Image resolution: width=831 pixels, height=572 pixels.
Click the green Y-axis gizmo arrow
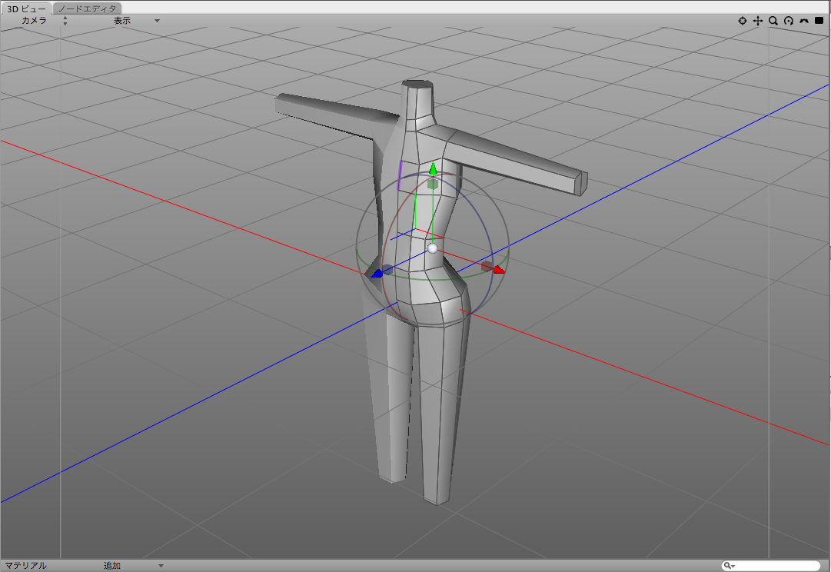tap(433, 171)
